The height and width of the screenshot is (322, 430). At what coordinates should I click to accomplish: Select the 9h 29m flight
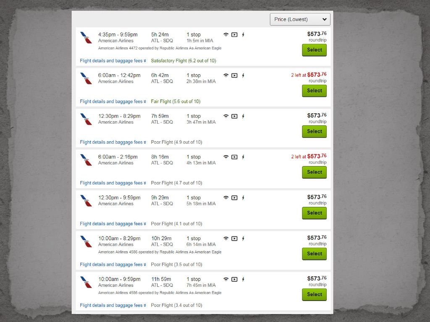(314, 213)
